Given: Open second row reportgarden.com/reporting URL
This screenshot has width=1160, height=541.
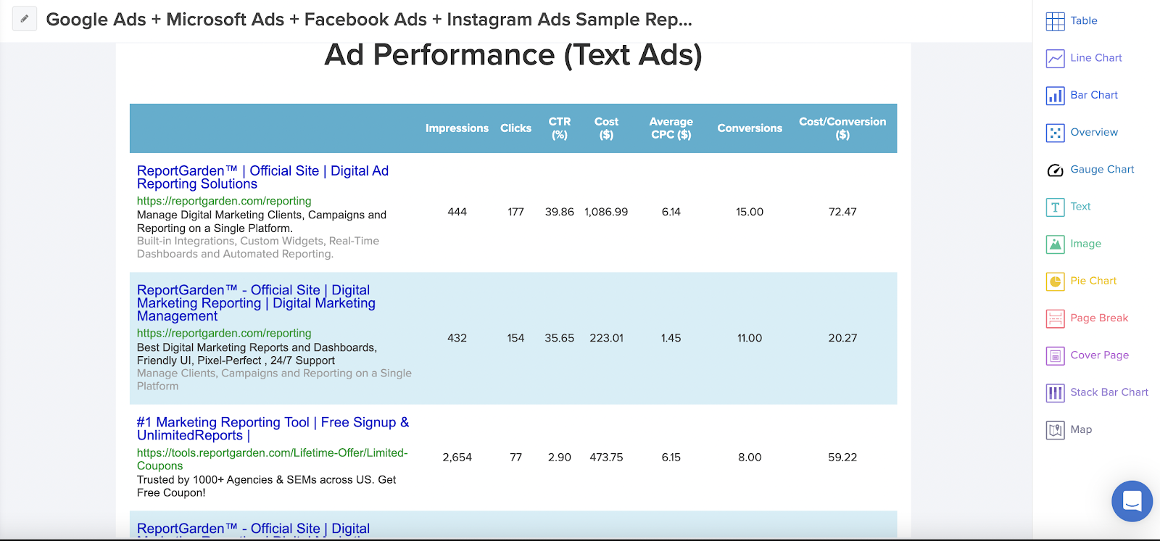Looking at the screenshot, I should (224, 333).
